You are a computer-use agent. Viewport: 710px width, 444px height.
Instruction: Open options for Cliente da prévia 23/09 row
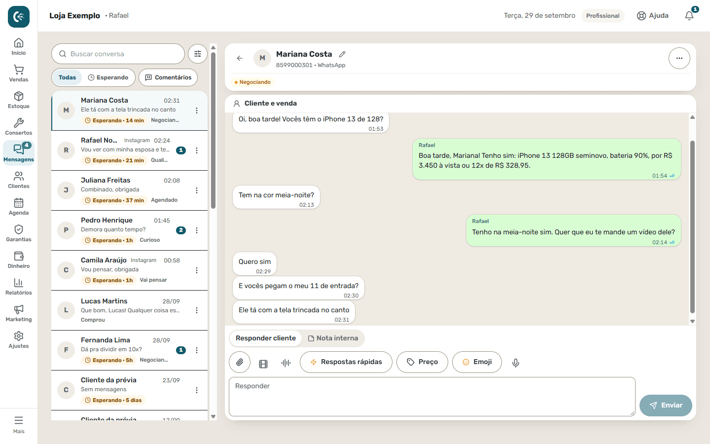(197, 390)
